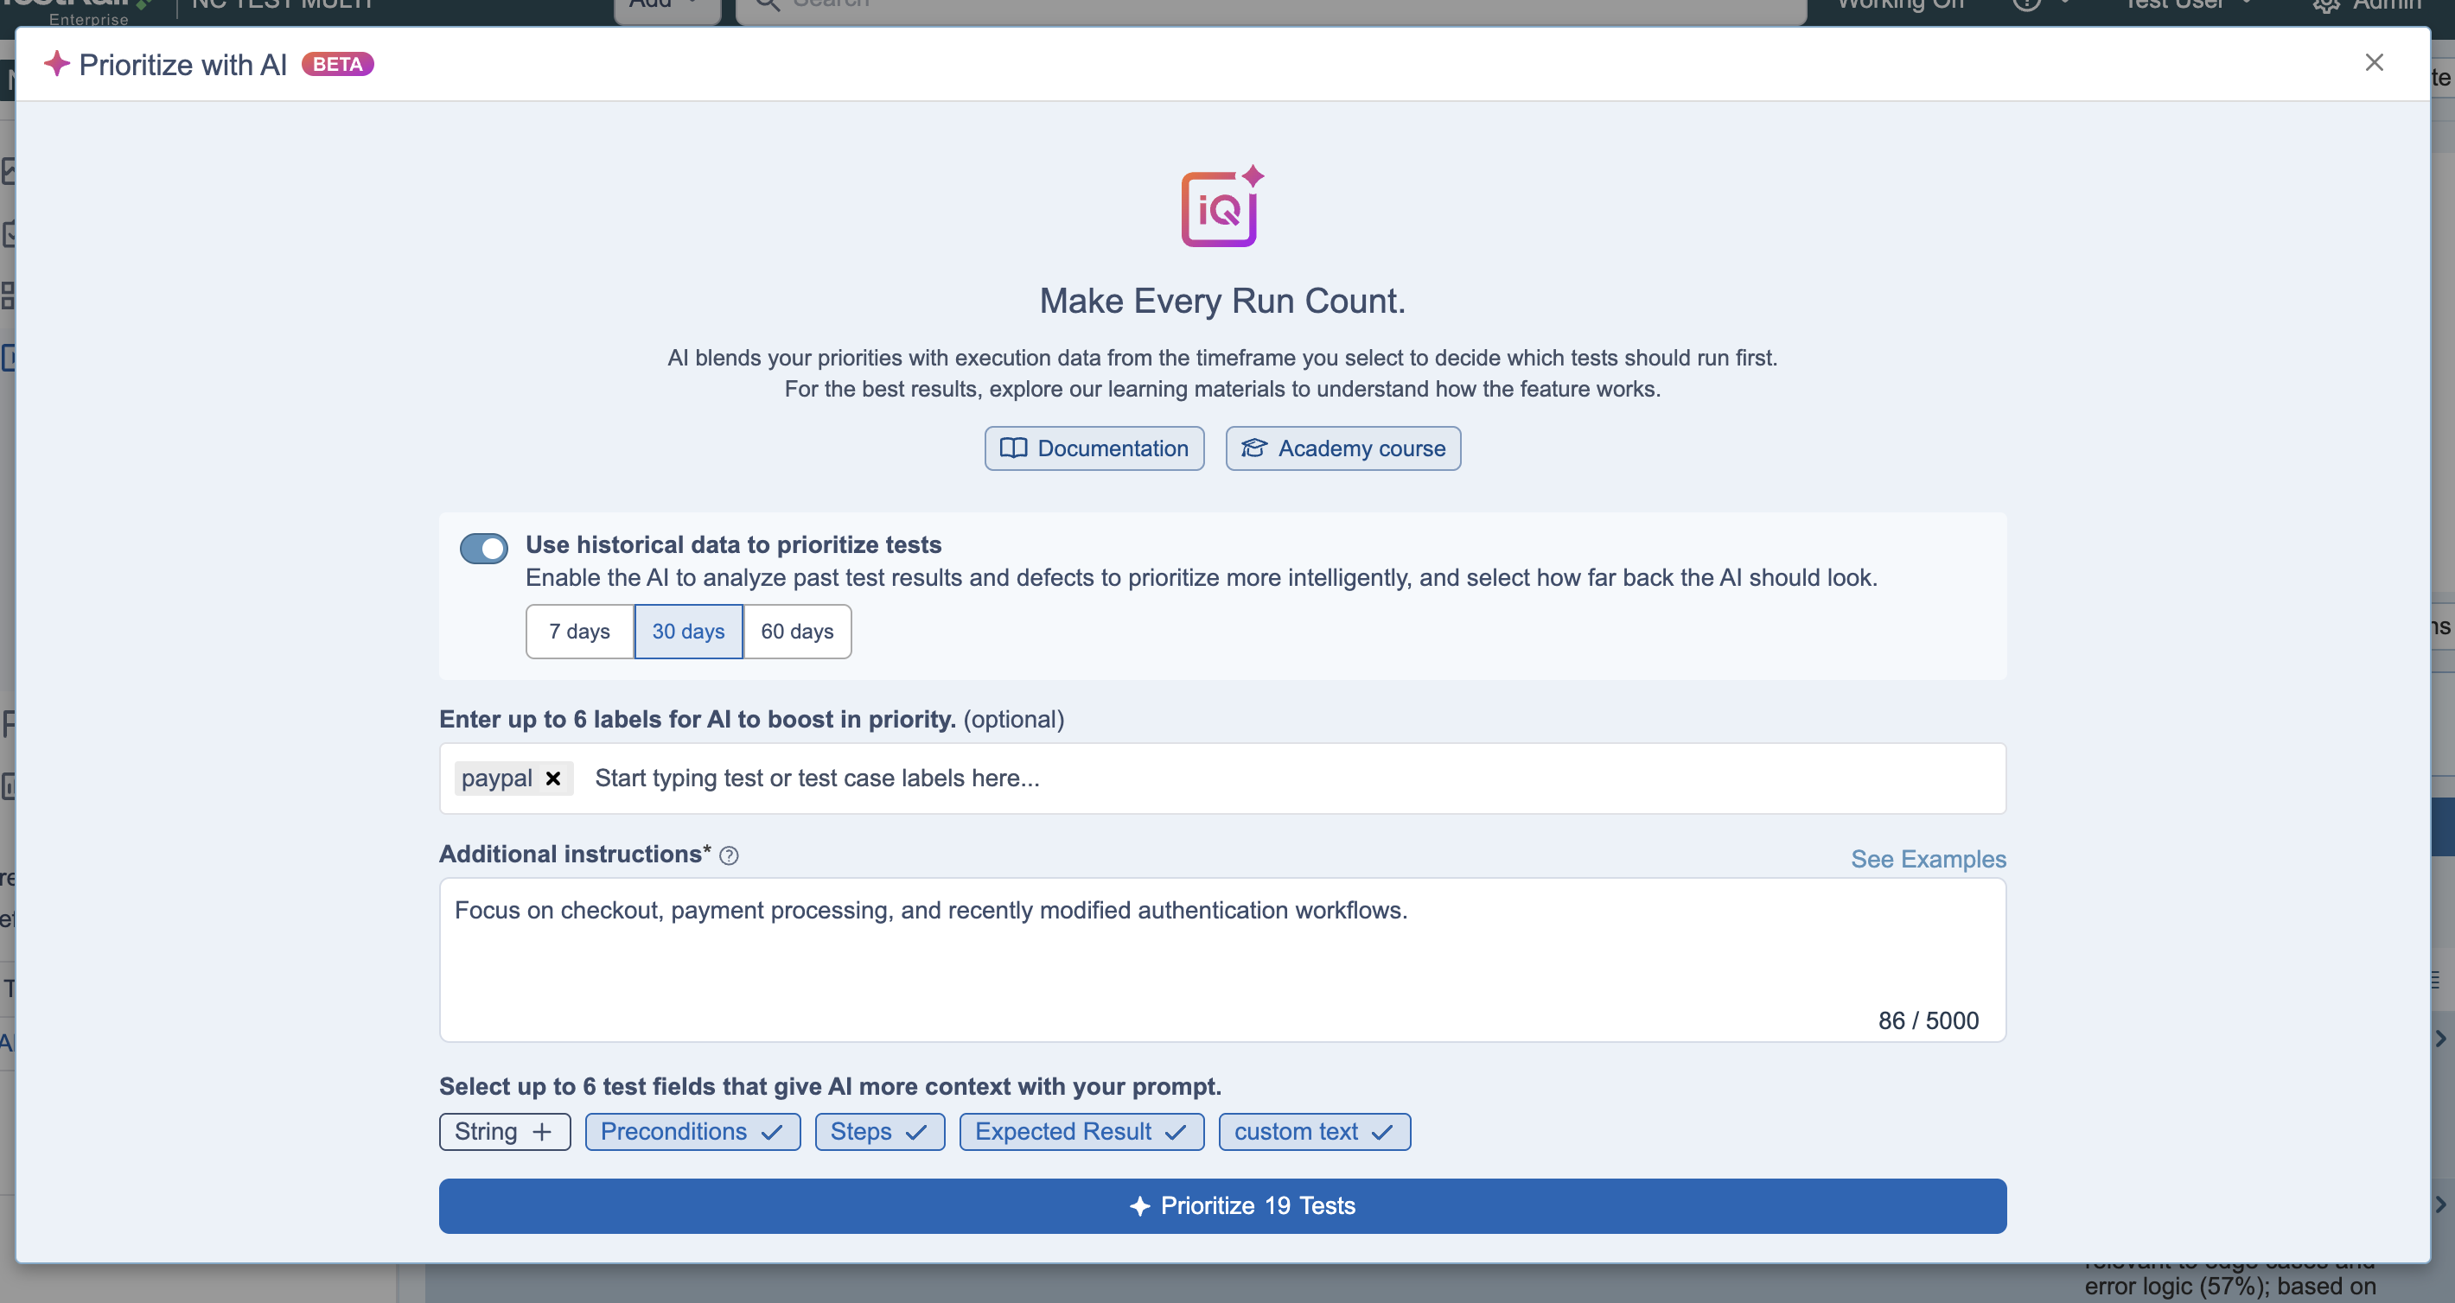Toggle off historical data prioritization
2455x1303 pixels.
pos(484,549)
